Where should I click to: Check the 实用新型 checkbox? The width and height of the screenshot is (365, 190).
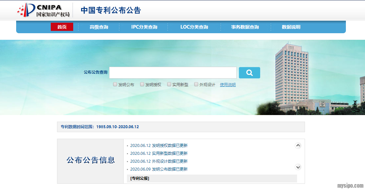tap(169, 84)
